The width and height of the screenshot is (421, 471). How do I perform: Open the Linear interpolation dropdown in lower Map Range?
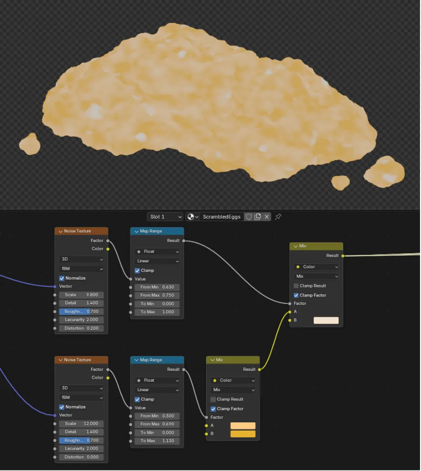point(157,390)
